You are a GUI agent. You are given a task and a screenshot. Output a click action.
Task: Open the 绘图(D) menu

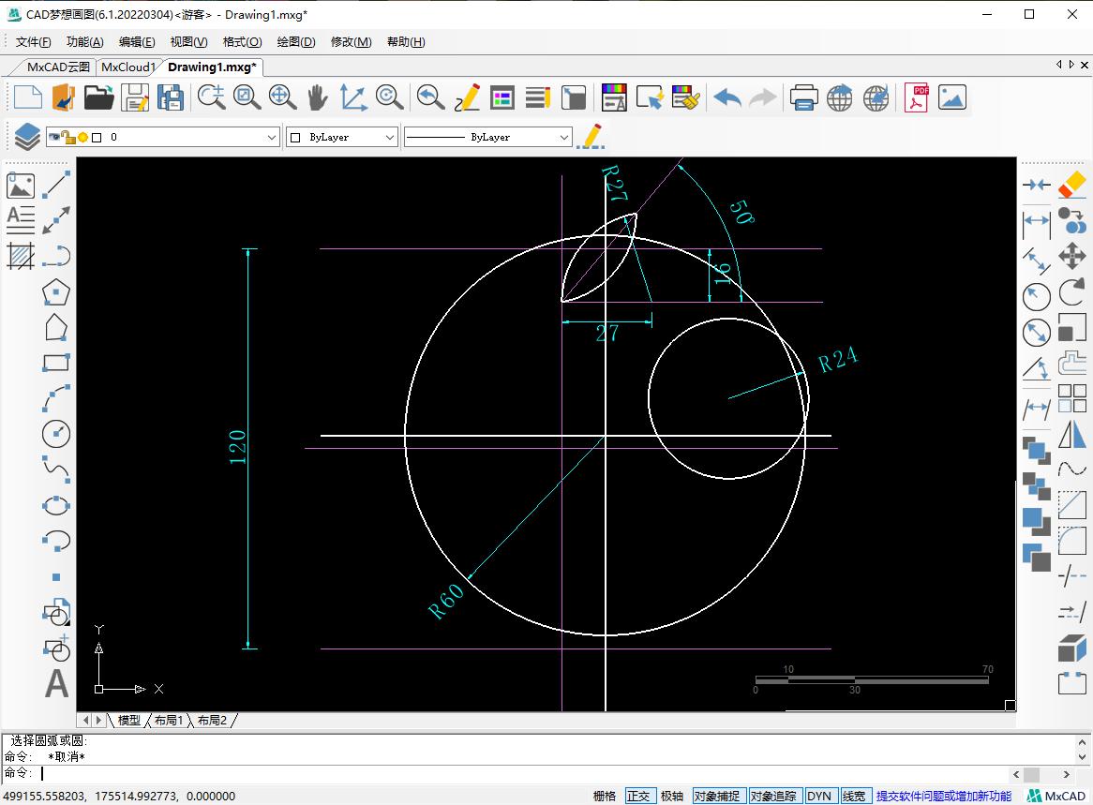point(295,42)
